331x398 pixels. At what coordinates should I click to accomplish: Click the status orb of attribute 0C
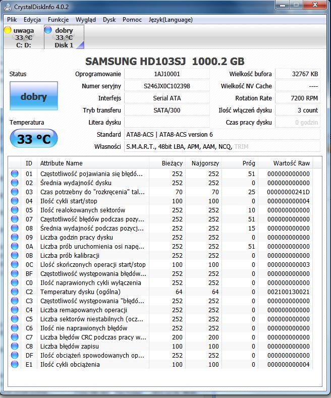point(15,264)
